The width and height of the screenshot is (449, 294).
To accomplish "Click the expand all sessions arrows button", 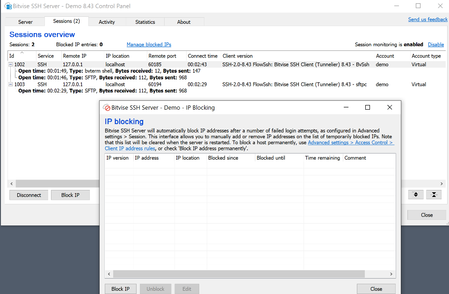I will point(416,195).
